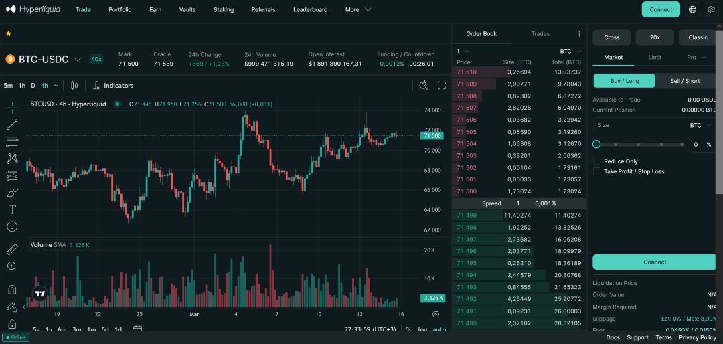
Task: Open the language globe icon
Action: (x=692, y=10)
